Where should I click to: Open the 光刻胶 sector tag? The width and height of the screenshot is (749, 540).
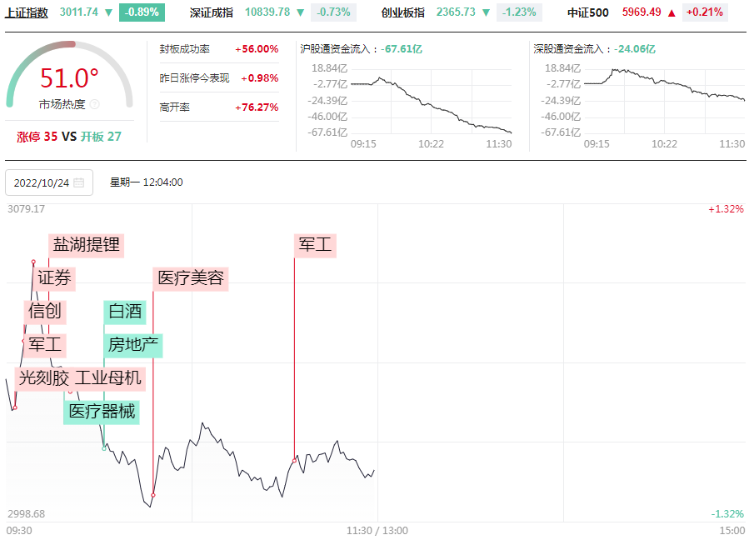pyautogui.click(x=43, y=378)
